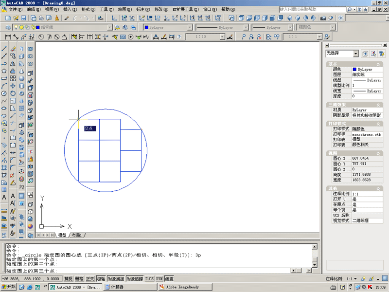Image resolution: width=389 pixels, height=292 pixels.
Task: Click the 开始 Start button
Action: click(9, 287)
